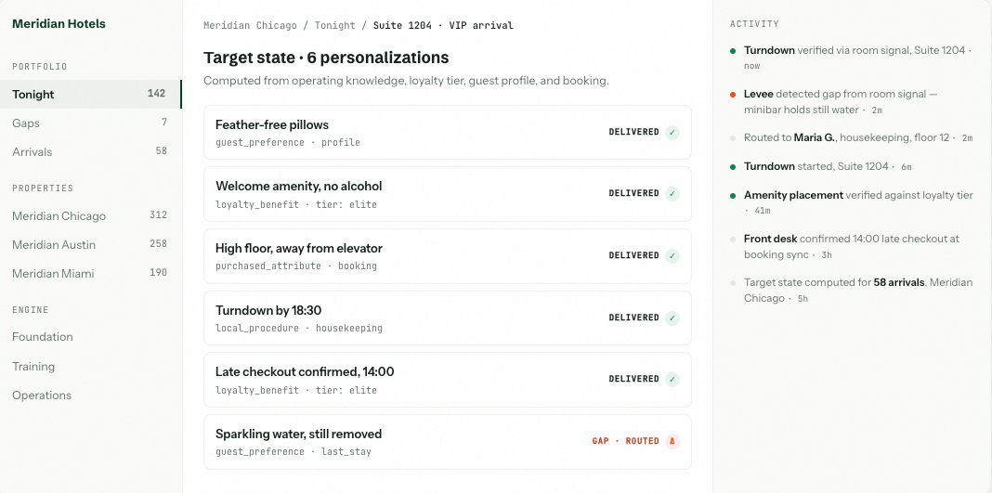Viewport: 992px width, 493px height.
Task: Click the Meridian Chicago breadcrumb link
Action: [250, 26]
